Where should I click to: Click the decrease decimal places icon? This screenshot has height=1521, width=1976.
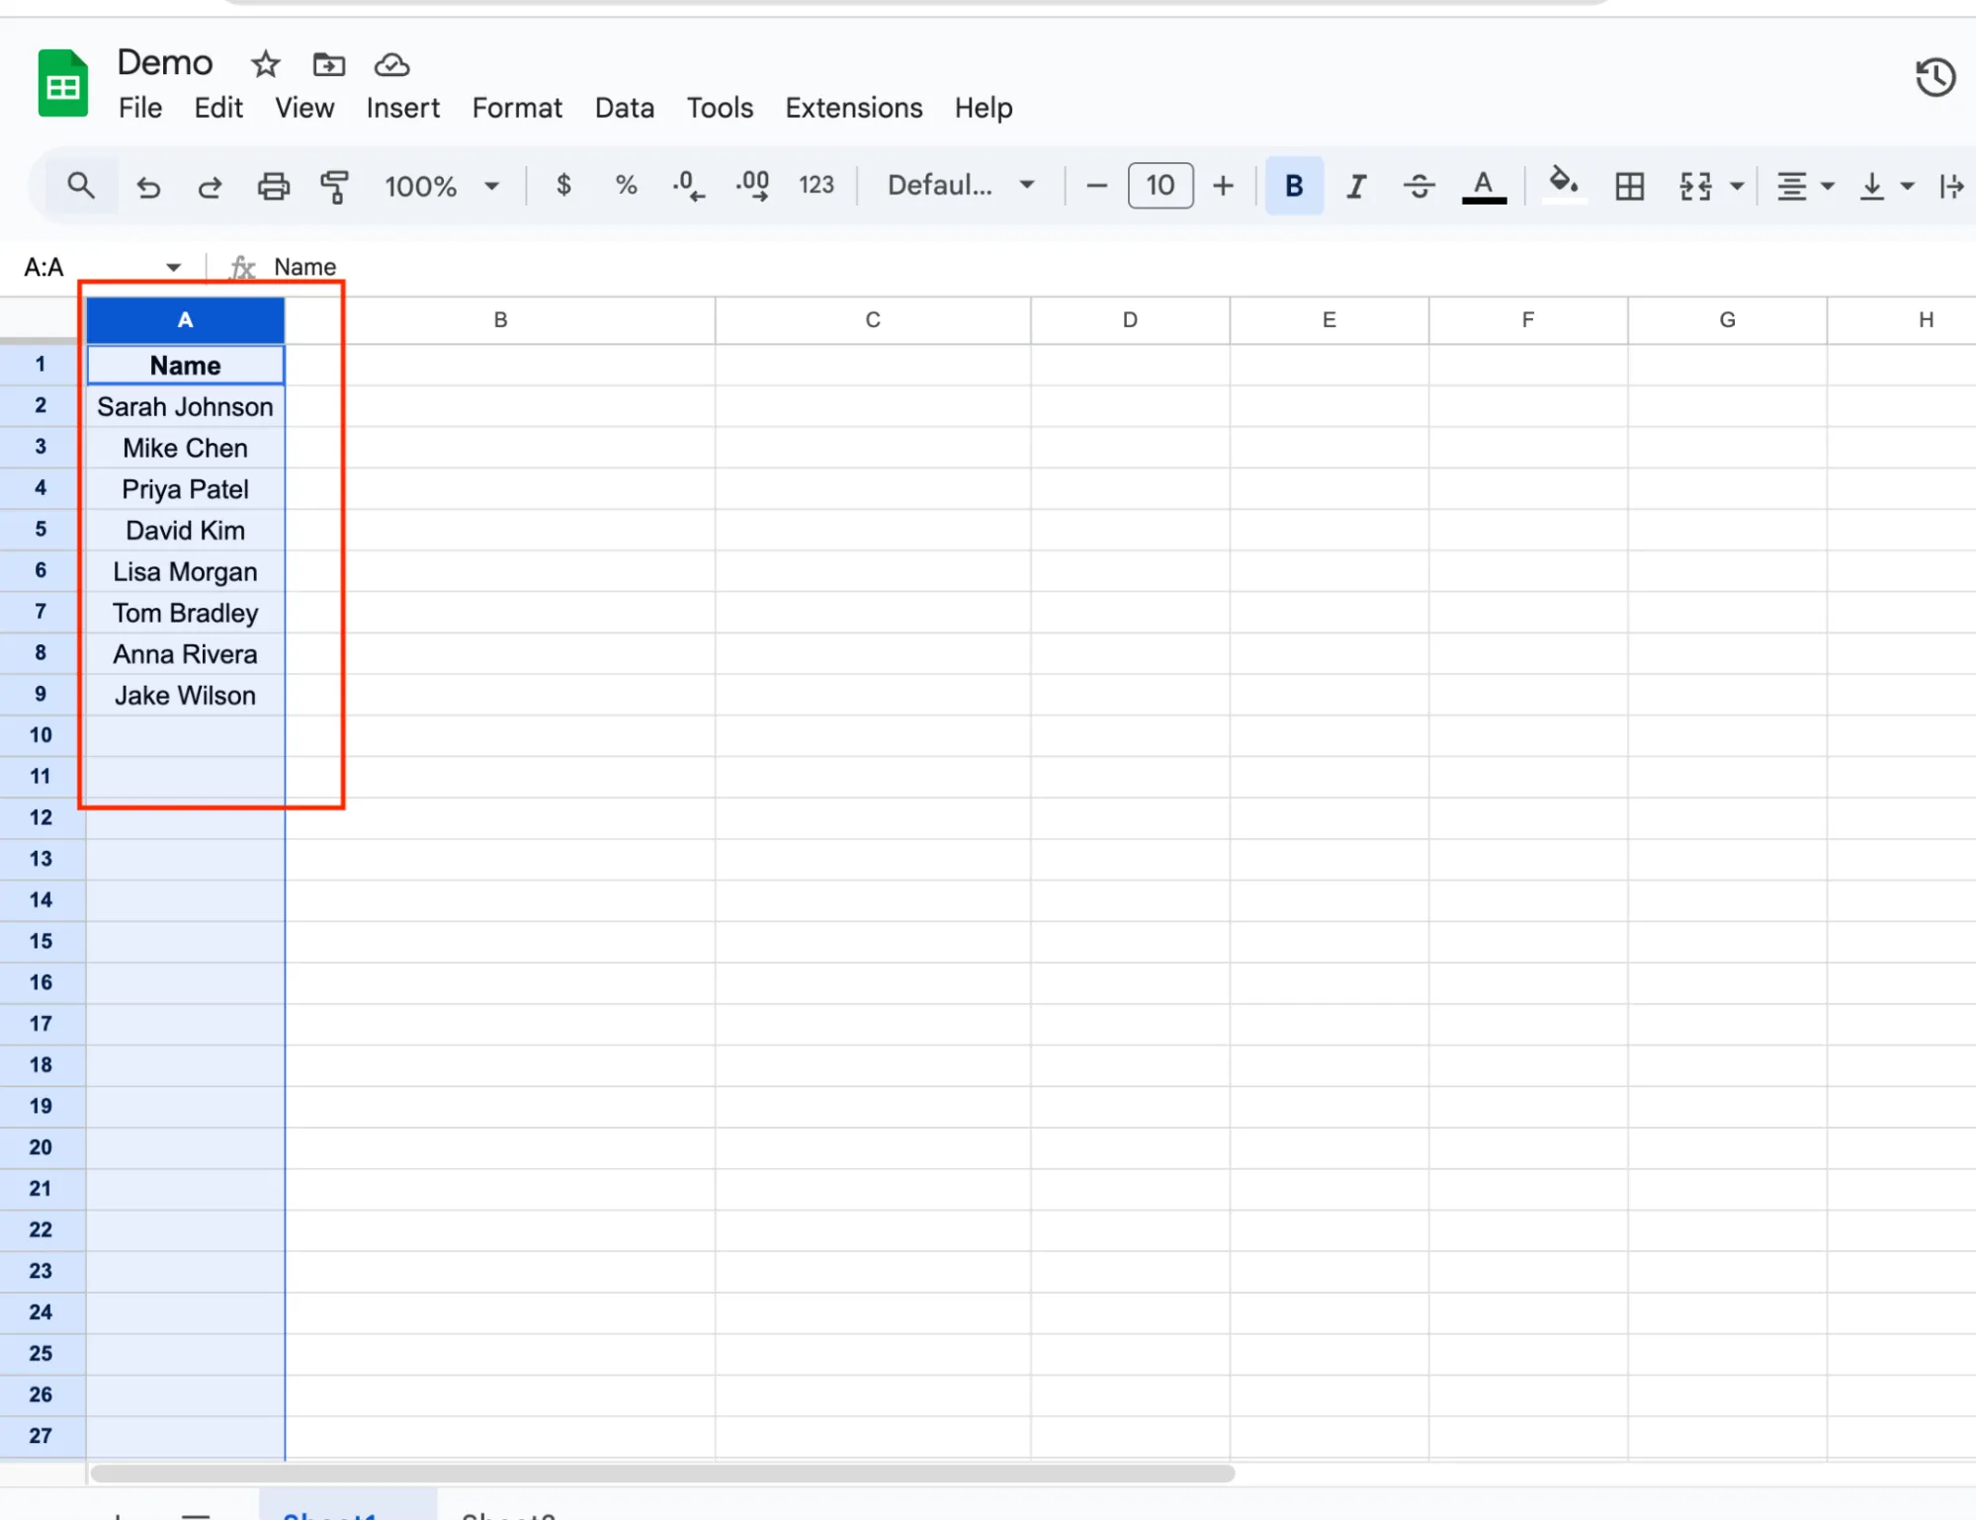[x=686, y=186]
